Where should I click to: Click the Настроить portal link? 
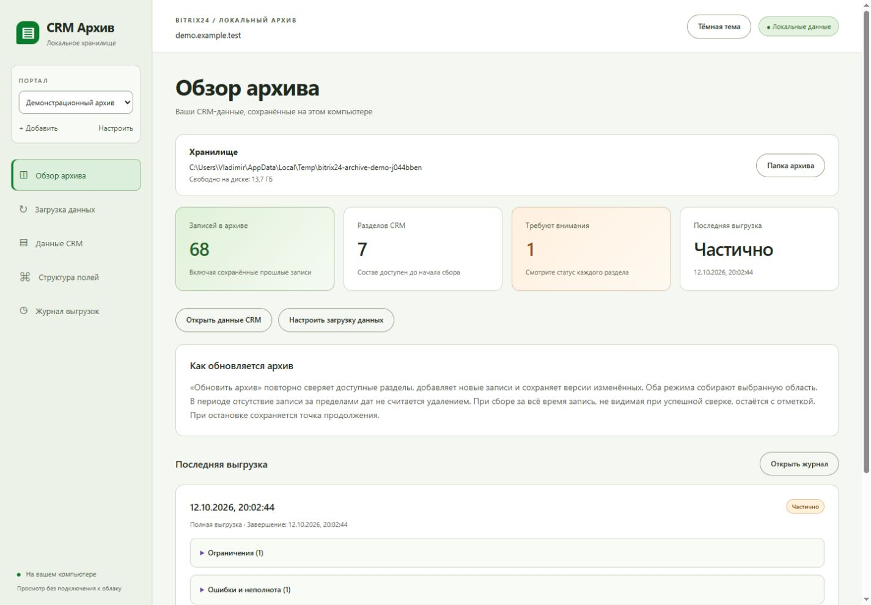click(x=116, y=128)
